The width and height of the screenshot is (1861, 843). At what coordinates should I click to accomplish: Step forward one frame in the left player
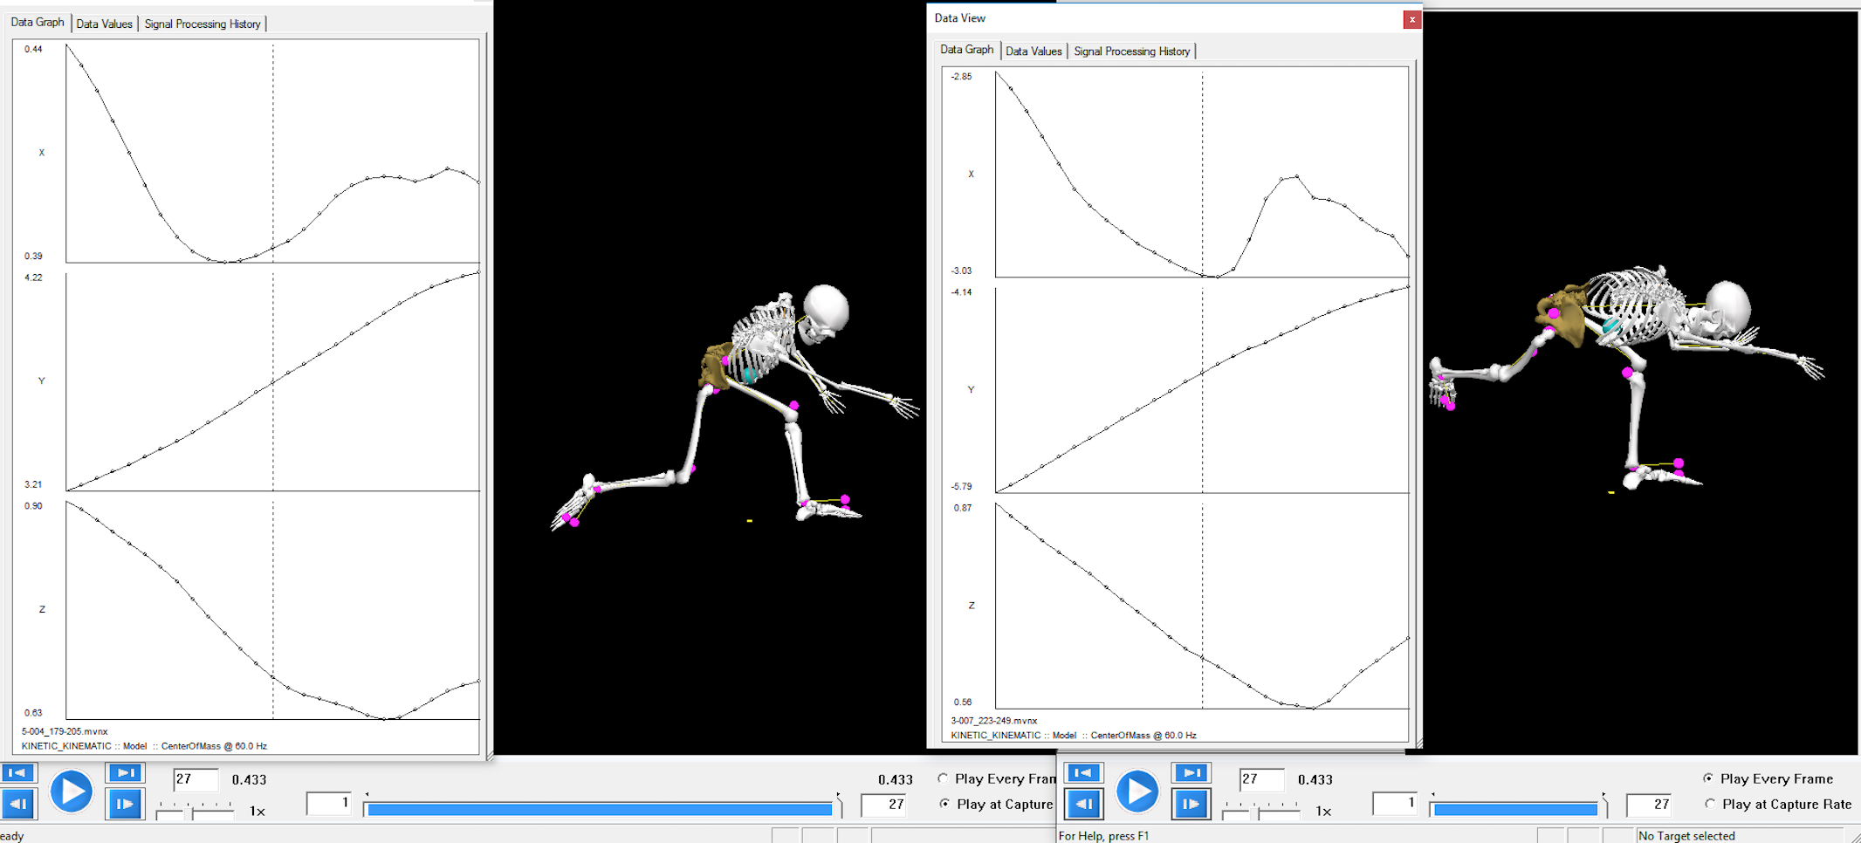pyautogui.click(x=125, y=804)
